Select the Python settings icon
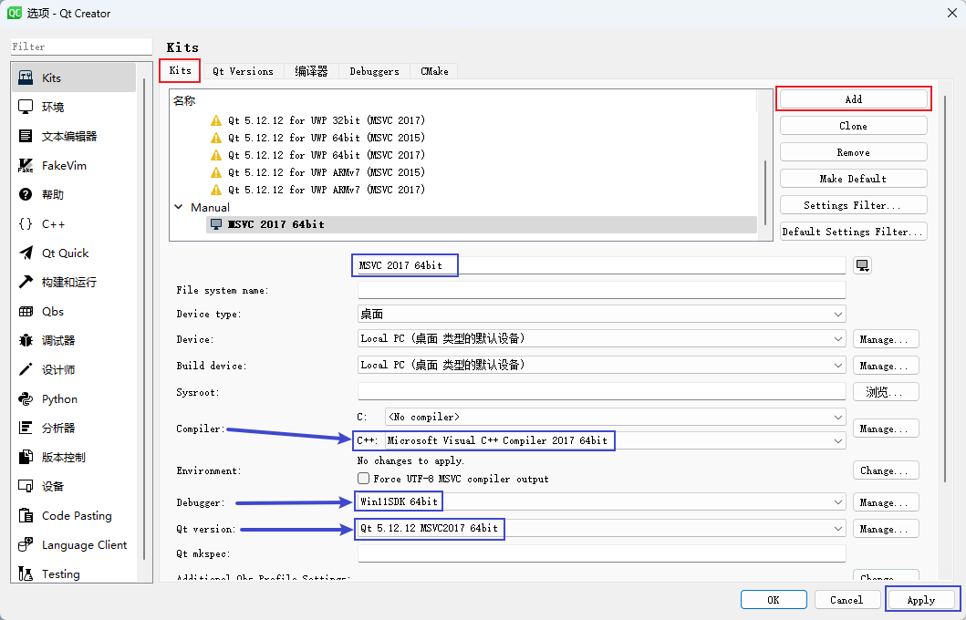966x620 pixels. click(x=26, y=399)
